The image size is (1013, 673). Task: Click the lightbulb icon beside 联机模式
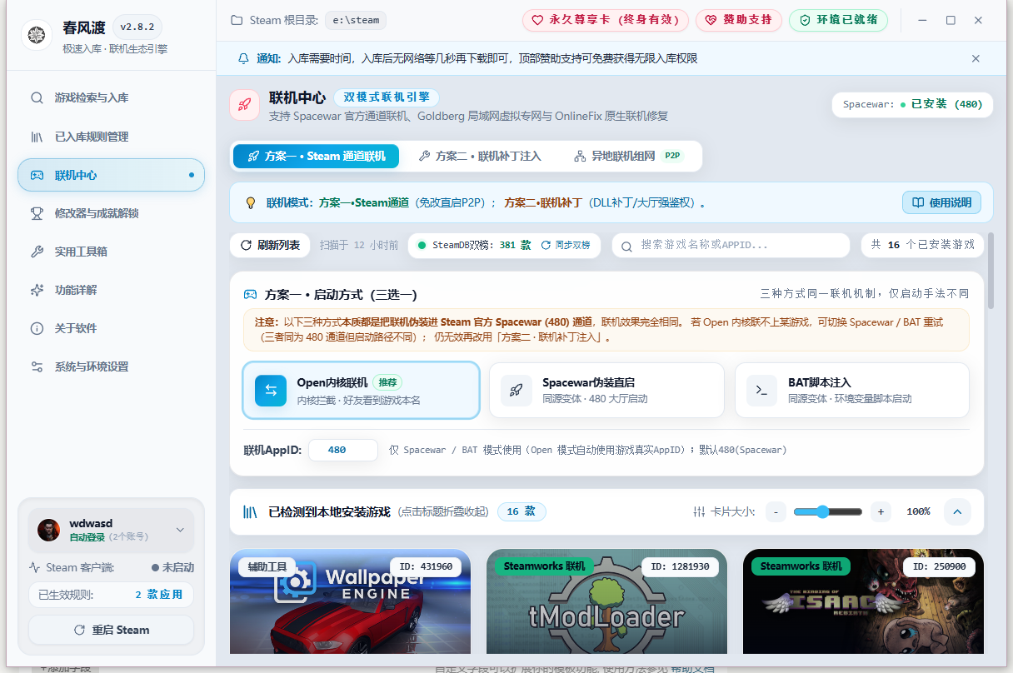click(249, 202)
